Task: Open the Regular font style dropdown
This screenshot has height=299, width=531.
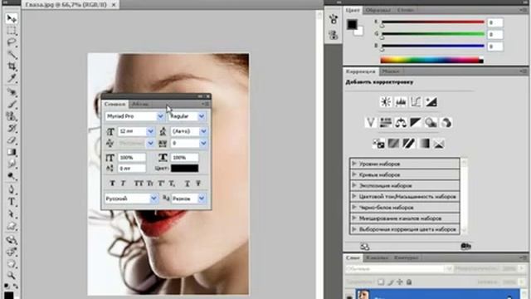Action: click(202, 116)
